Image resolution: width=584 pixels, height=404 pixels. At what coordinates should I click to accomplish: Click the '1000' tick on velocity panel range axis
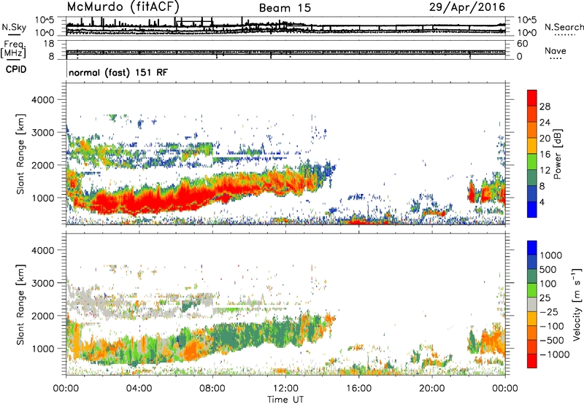click(43, 349)
